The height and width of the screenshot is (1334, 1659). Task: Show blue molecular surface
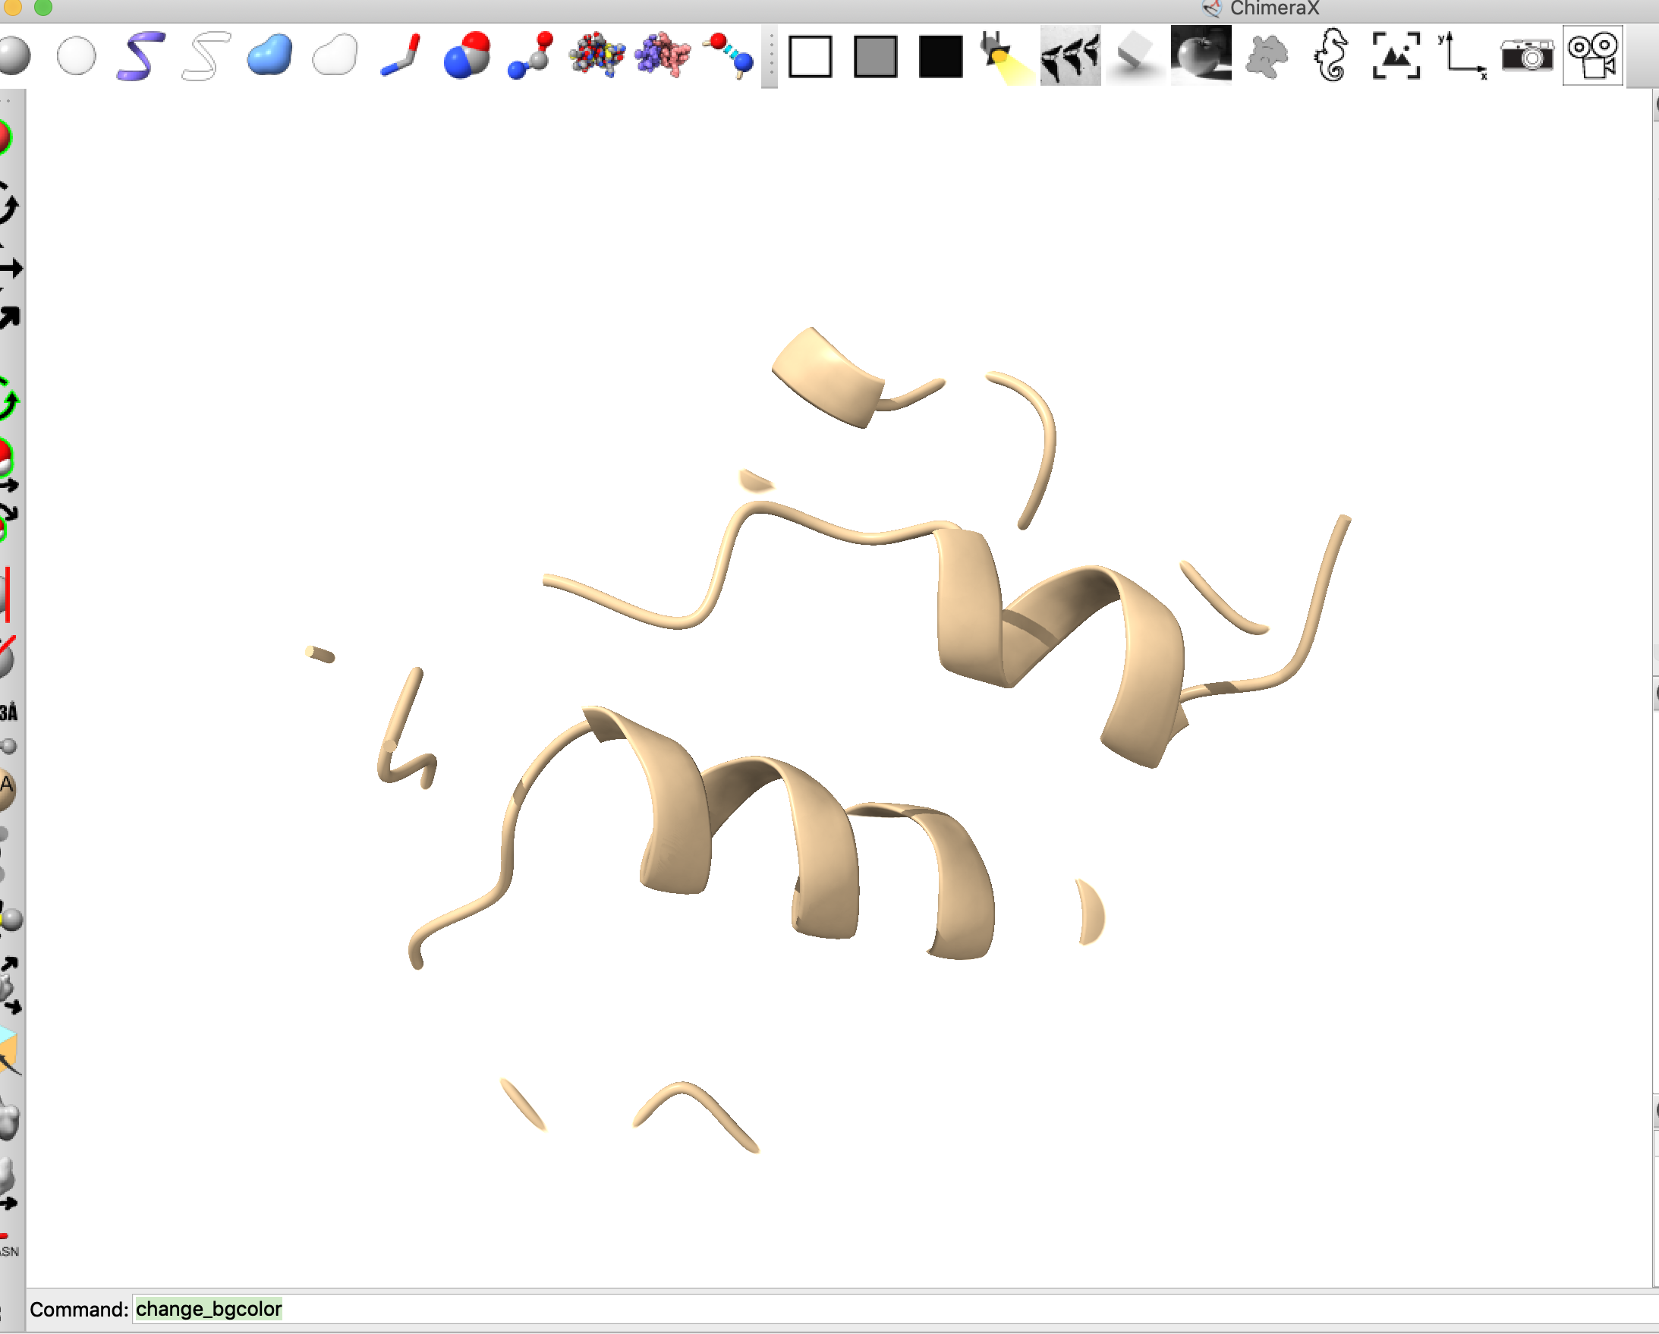[269, 55]
